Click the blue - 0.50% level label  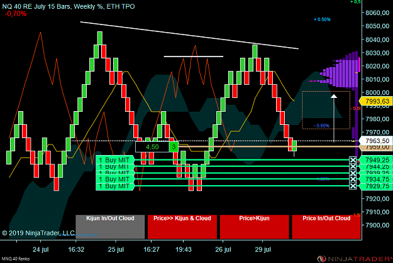coord(321,126)
